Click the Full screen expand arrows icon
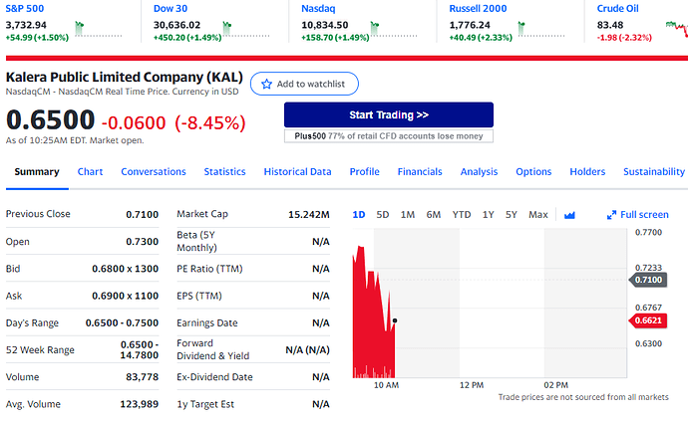 point(611,215)
